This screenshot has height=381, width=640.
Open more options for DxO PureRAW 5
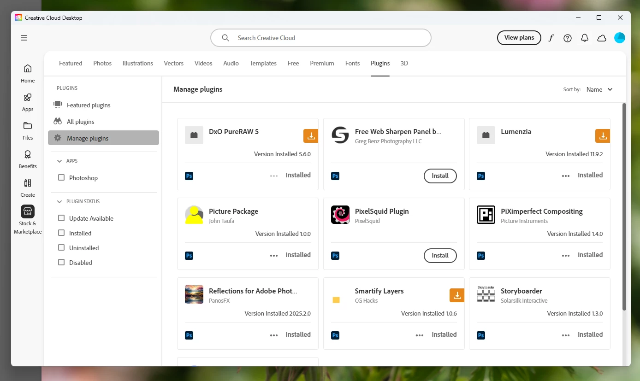(x=274, y=176)
